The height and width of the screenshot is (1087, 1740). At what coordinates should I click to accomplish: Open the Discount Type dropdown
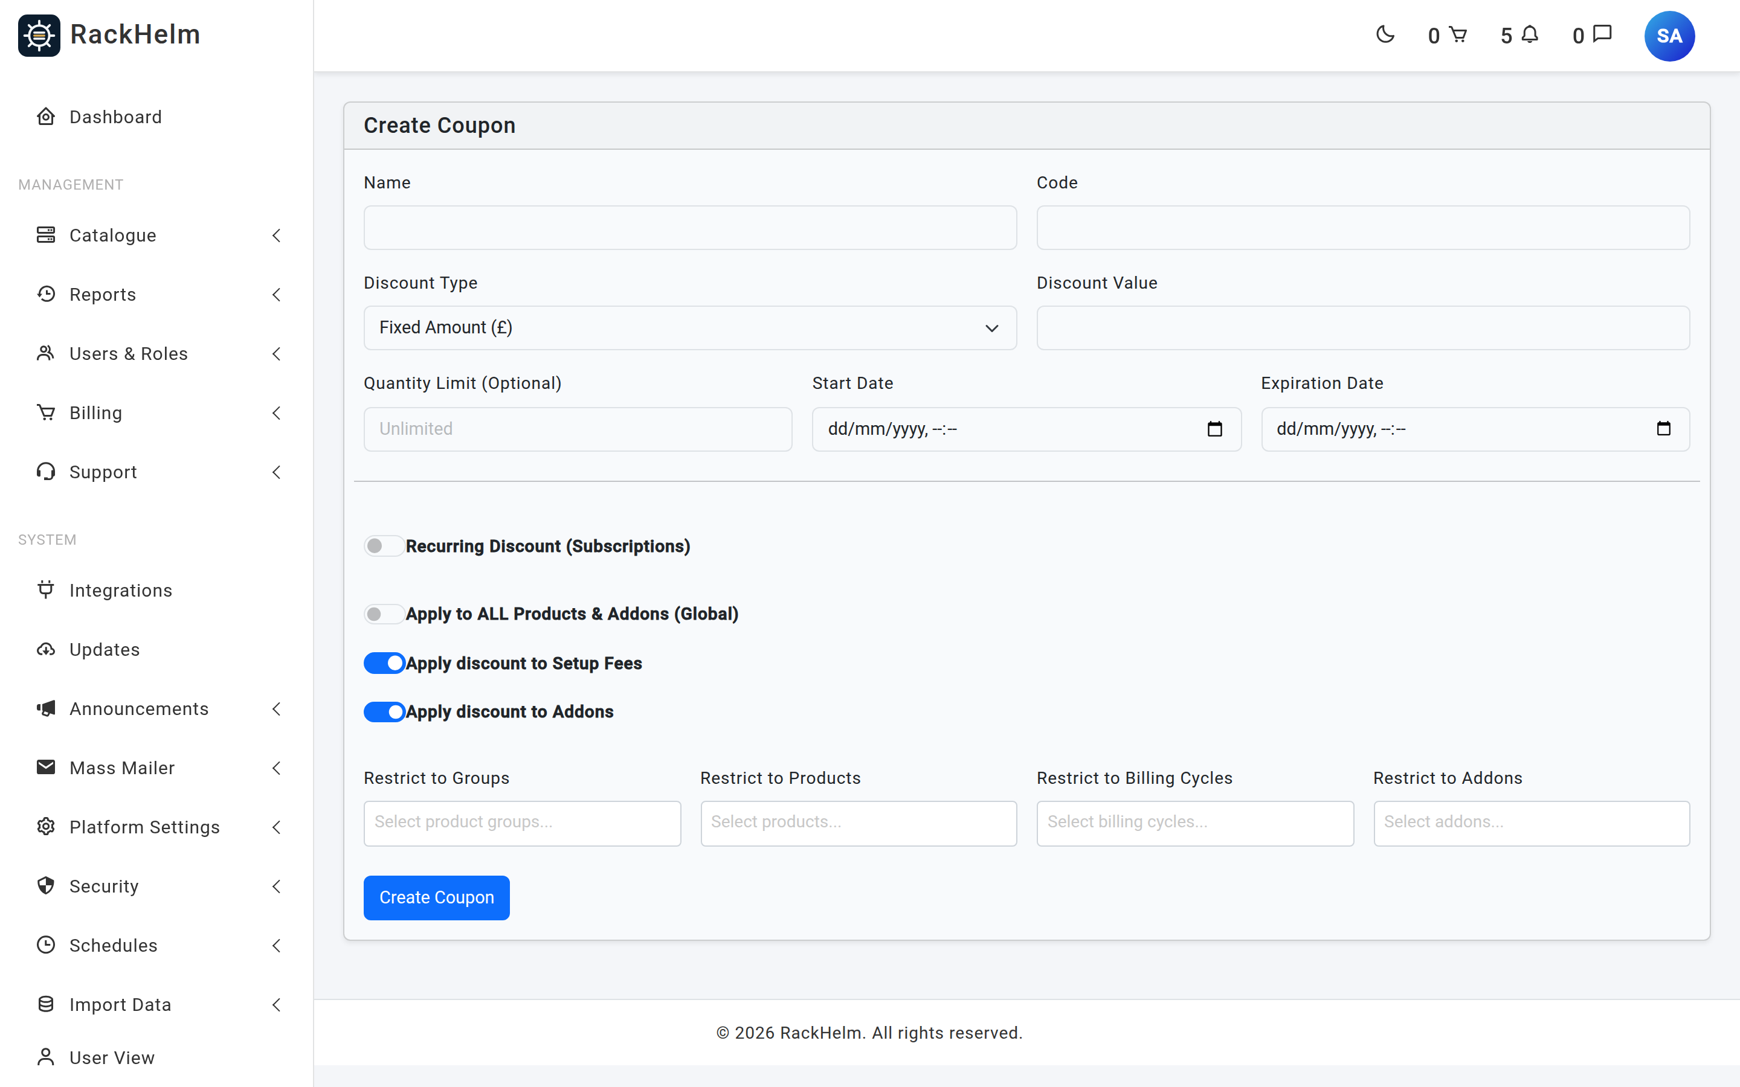(x=690, y=328)
